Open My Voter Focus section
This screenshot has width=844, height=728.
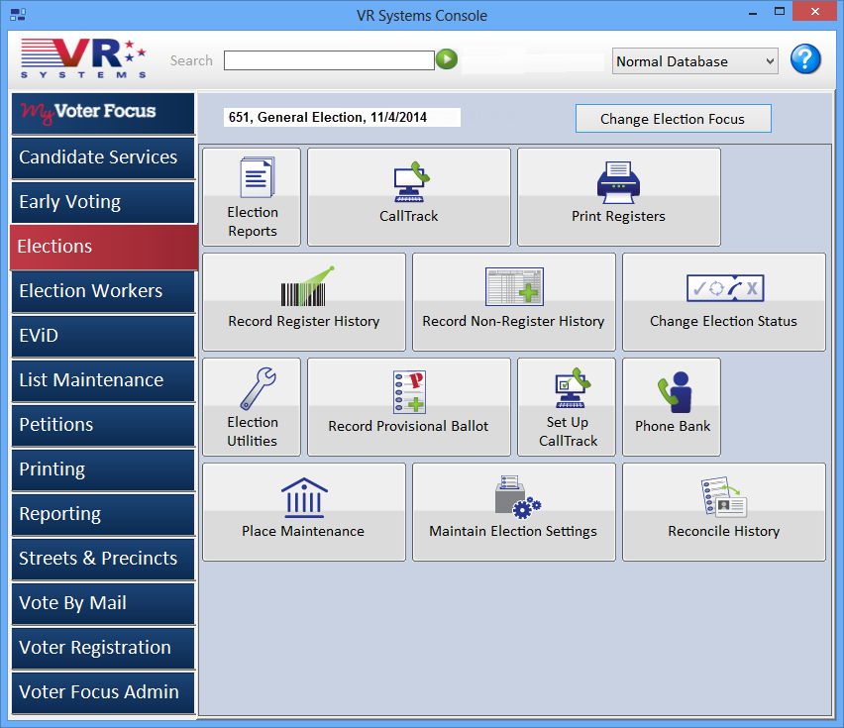click(103, 113)
